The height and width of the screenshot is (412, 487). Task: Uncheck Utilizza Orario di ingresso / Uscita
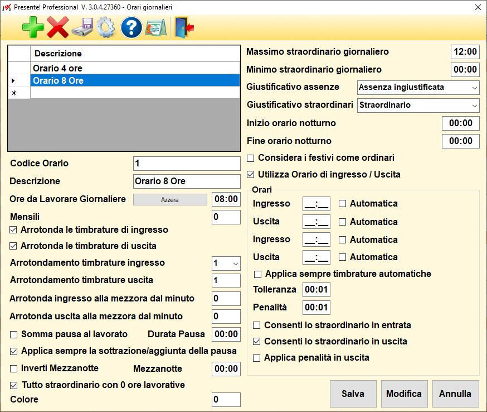click(x=250, y=175)
